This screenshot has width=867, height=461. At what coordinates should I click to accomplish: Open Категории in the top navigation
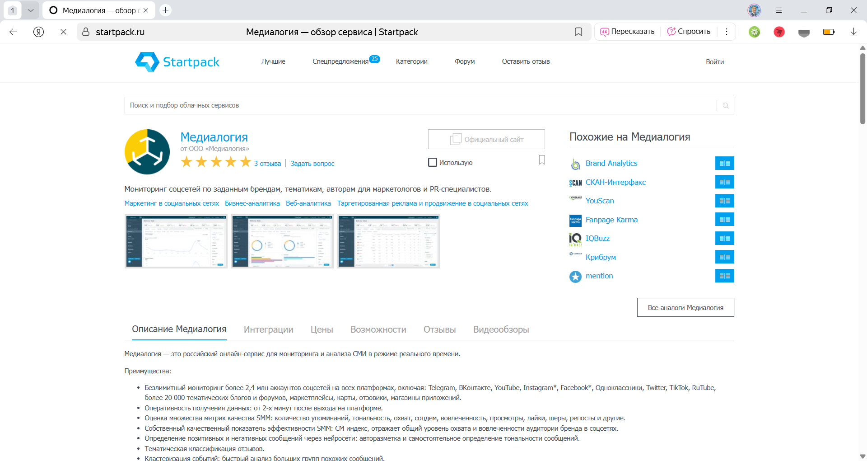click(x=411, y=61)
